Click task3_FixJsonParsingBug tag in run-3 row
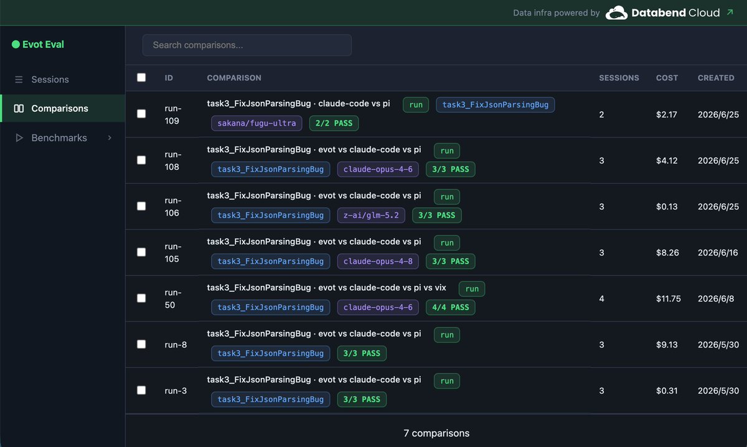This screenshot has height=447, width=747. tap(271, 399)
